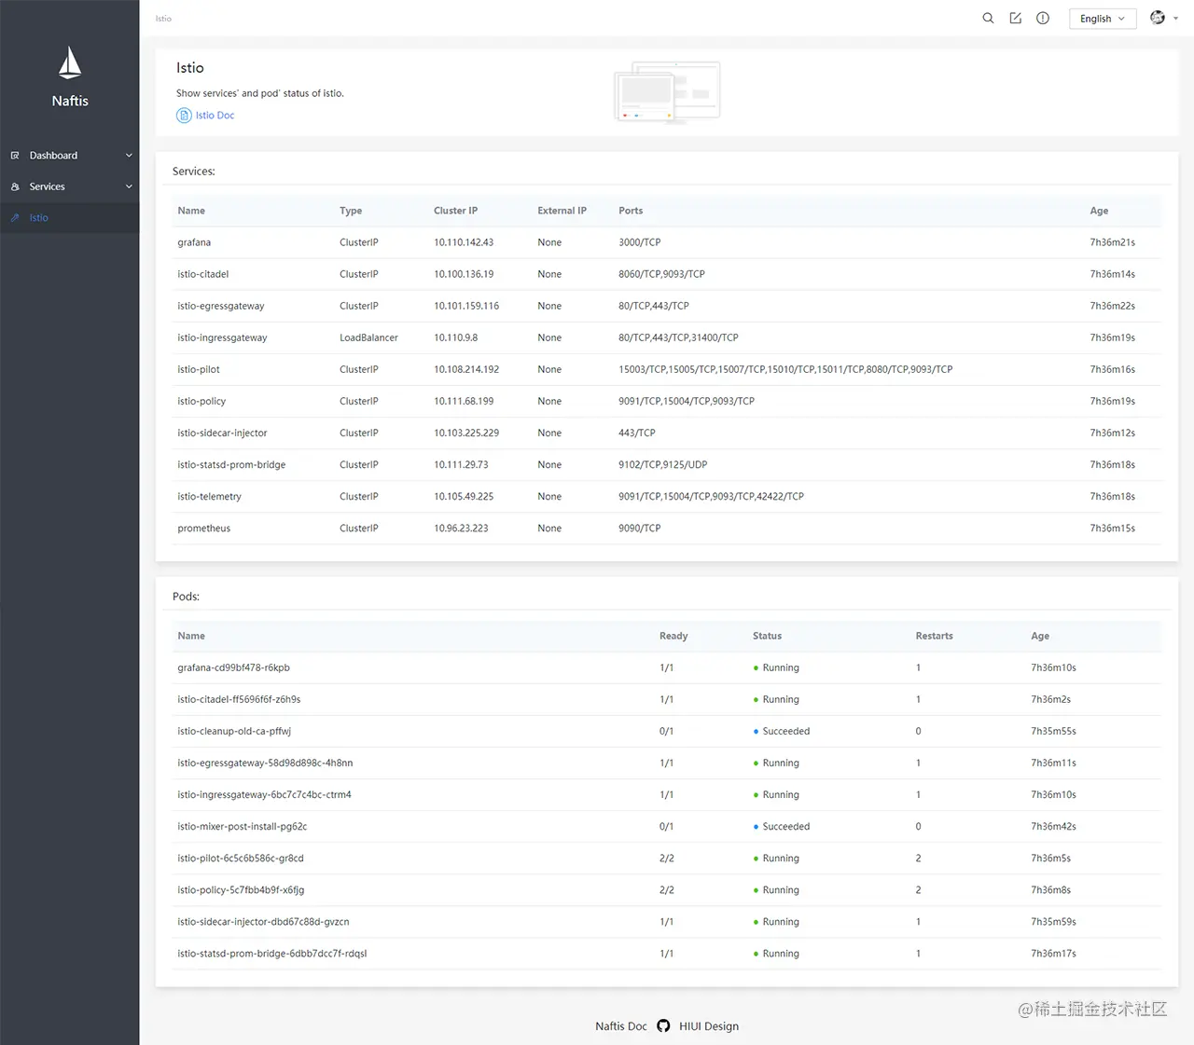
Task: Select Dashboard in the sidebar menu
Action: point(70,156)
